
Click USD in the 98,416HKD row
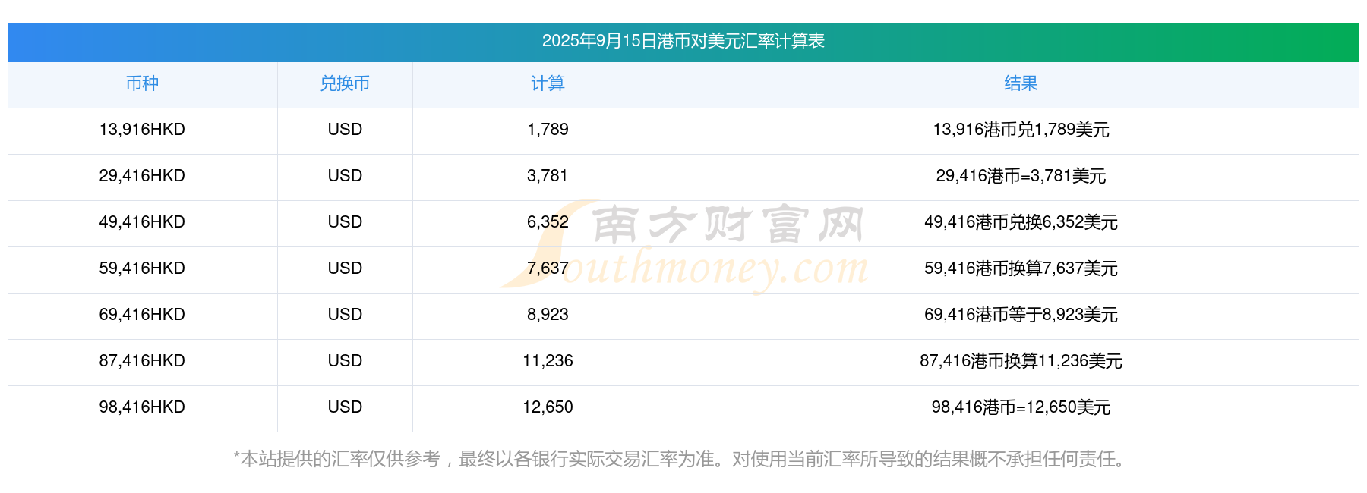coord(345,407)
